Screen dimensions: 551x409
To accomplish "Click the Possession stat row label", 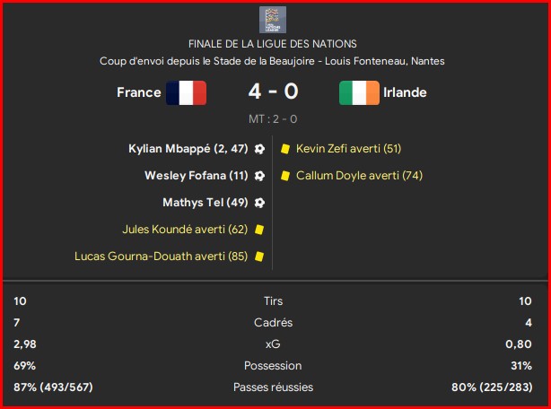I will tap(273, 366).
